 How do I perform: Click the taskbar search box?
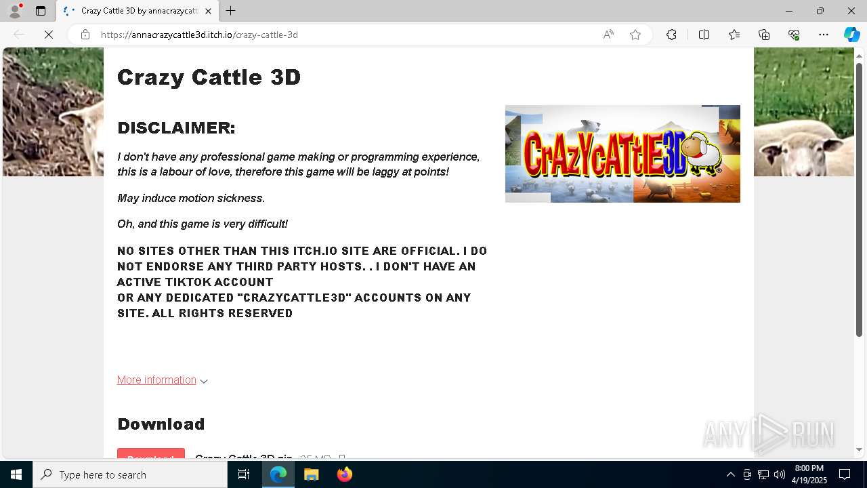tap(130, 474)
